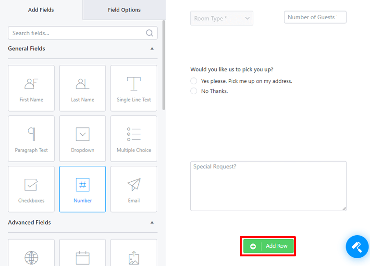Click the green Add Row button
The image size is (370, 266).
point(268,246)
